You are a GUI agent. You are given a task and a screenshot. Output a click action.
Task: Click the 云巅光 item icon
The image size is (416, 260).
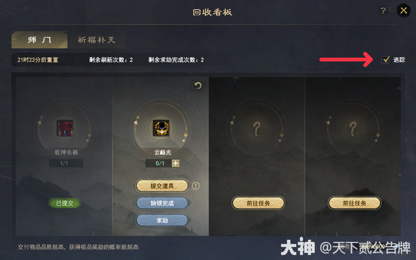point(161,128)
